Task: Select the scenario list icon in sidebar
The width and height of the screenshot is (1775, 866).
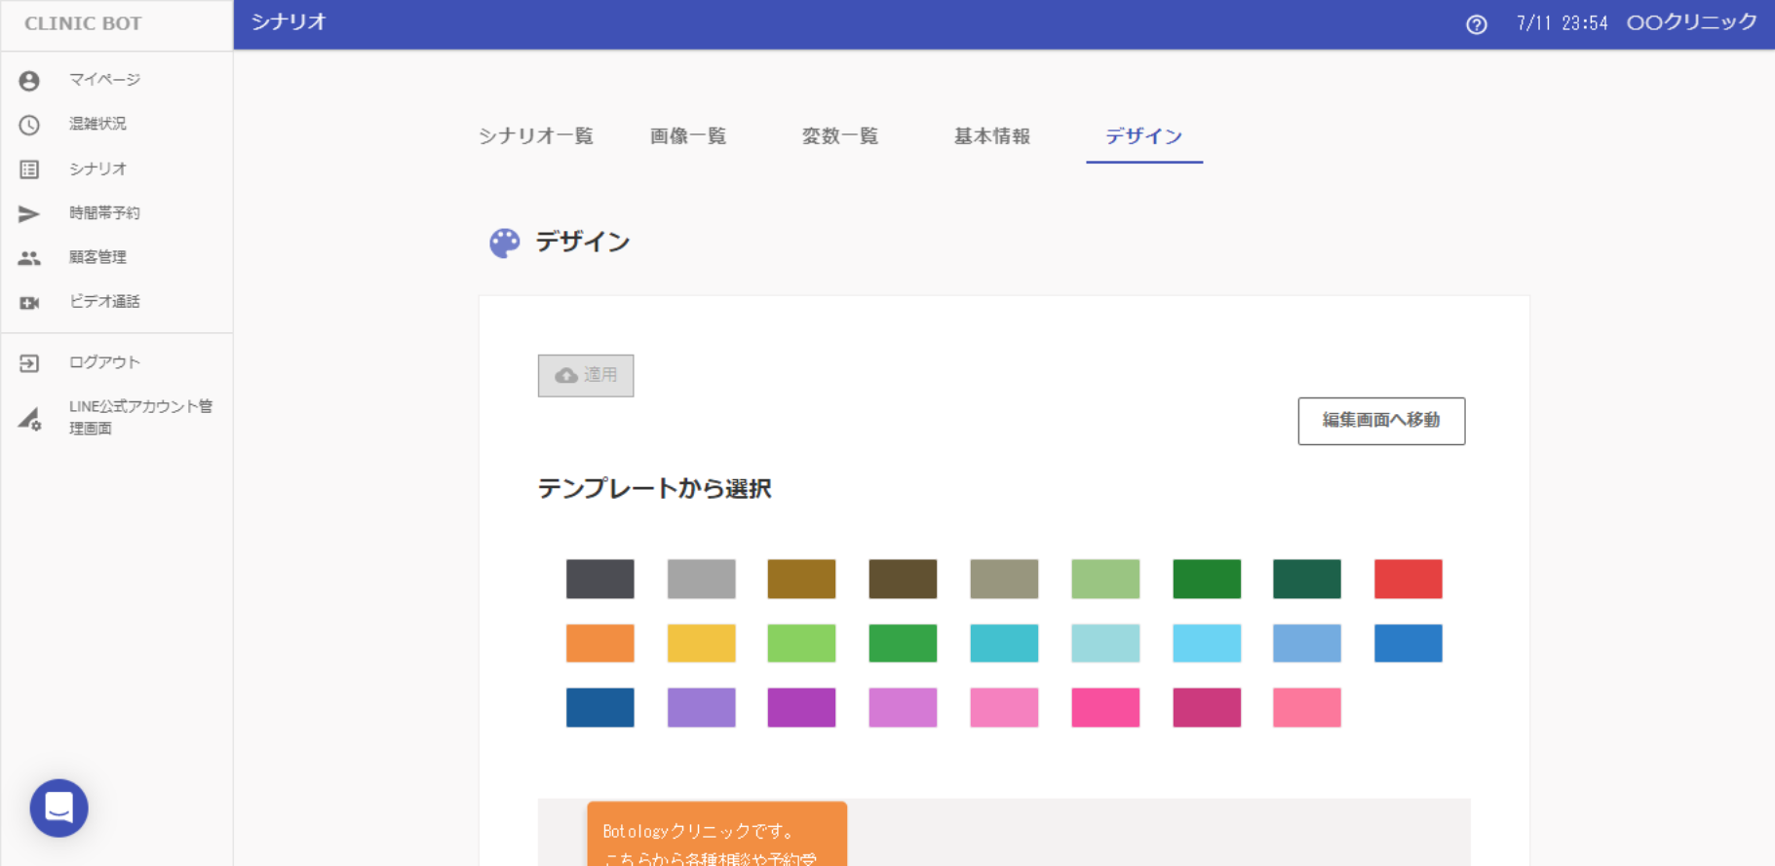Action: 29,169
